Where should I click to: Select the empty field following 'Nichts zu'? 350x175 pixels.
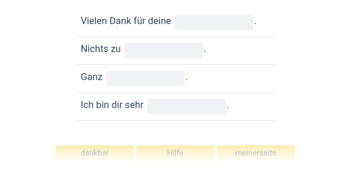(x=163, y=50)
